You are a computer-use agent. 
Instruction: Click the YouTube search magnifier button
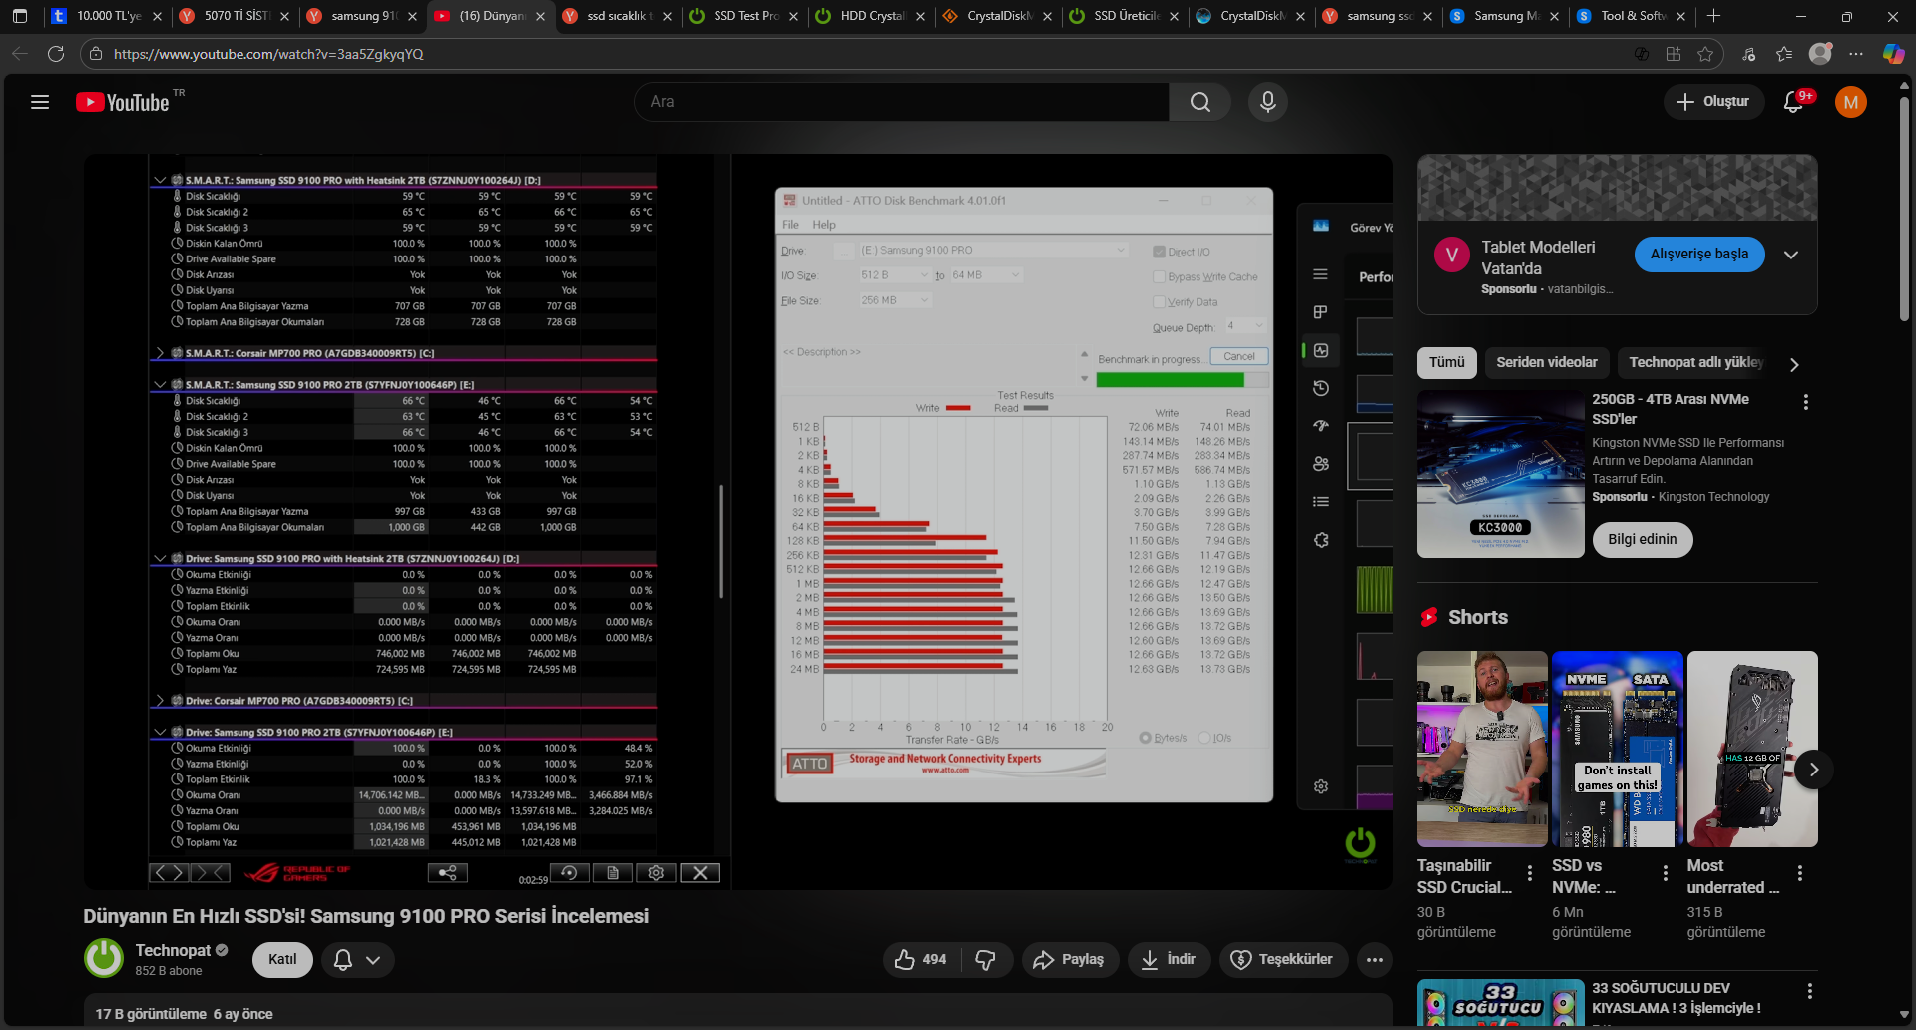pyautogui.click(x=1199, y=102)
